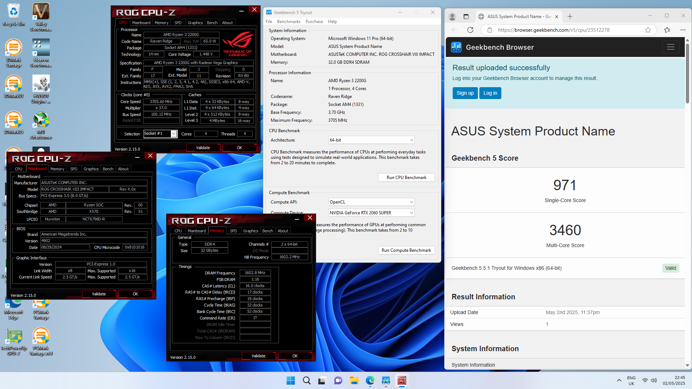The width and height of the screenshot is (692, 389).
Task: Click OK in top CPU-Z window
Action: pyautogui.click(x=239, y=148)
